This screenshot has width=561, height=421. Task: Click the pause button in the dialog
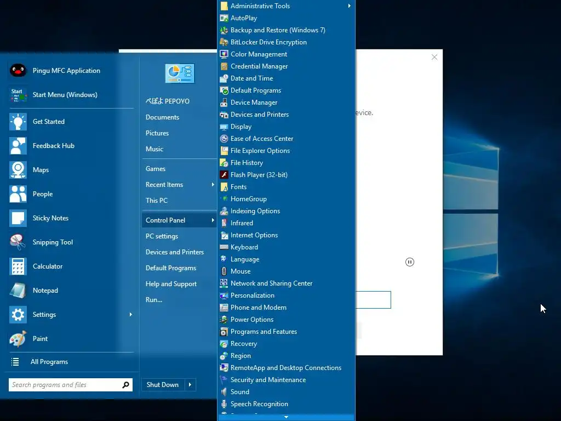coord(410,262)
